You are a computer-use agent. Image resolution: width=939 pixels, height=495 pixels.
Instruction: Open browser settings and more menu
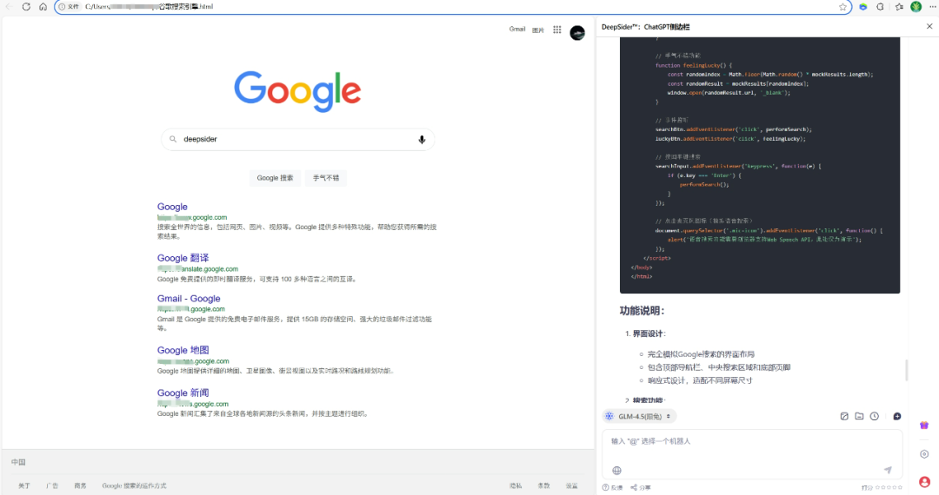(932, 7)
